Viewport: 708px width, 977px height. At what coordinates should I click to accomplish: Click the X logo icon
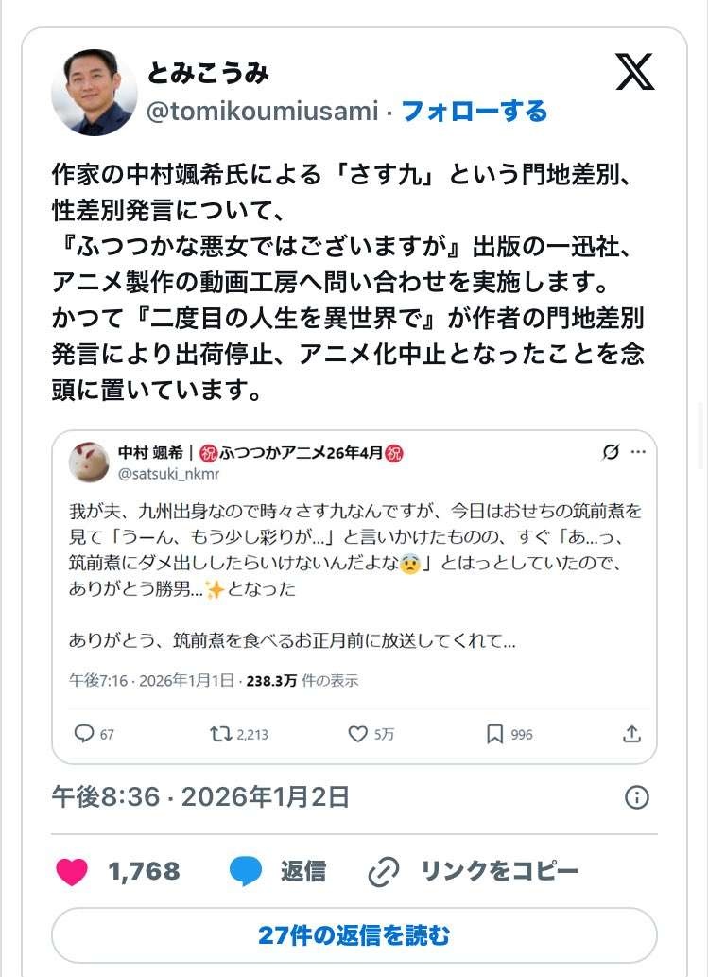coord(634,72)
